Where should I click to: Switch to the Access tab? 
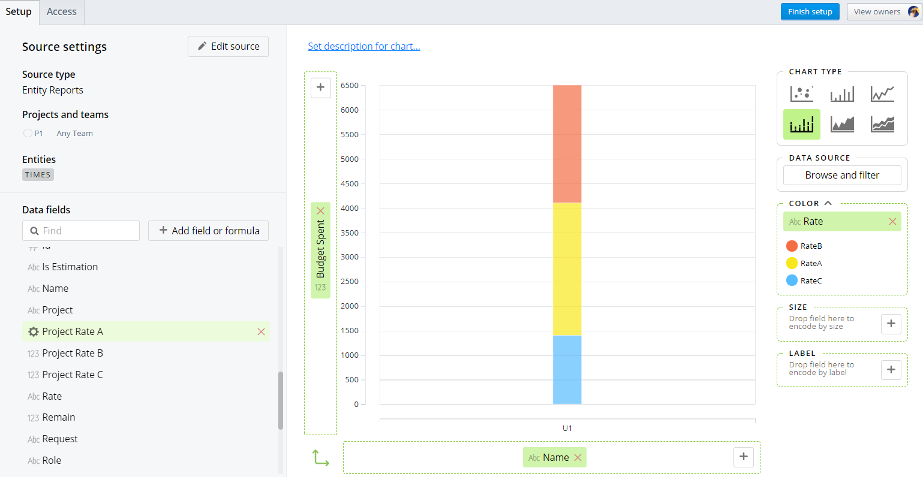pyautogui.click(x=61, y=11)
